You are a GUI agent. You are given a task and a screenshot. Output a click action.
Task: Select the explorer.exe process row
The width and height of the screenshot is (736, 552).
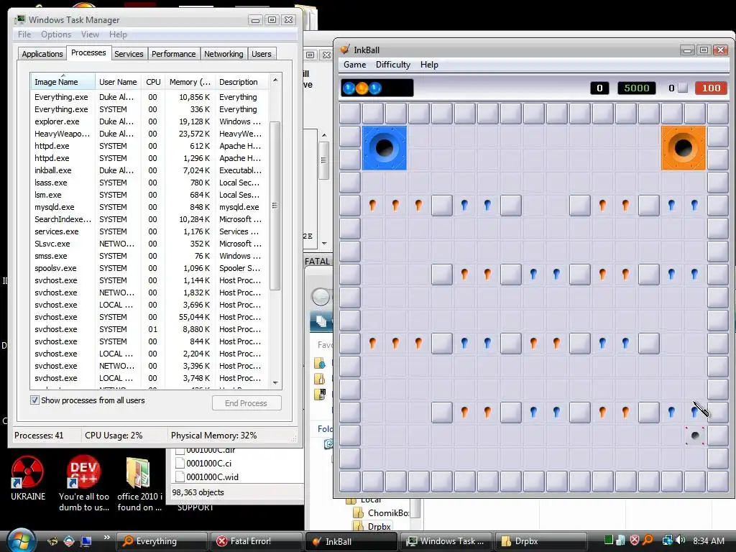pos(149,121)
